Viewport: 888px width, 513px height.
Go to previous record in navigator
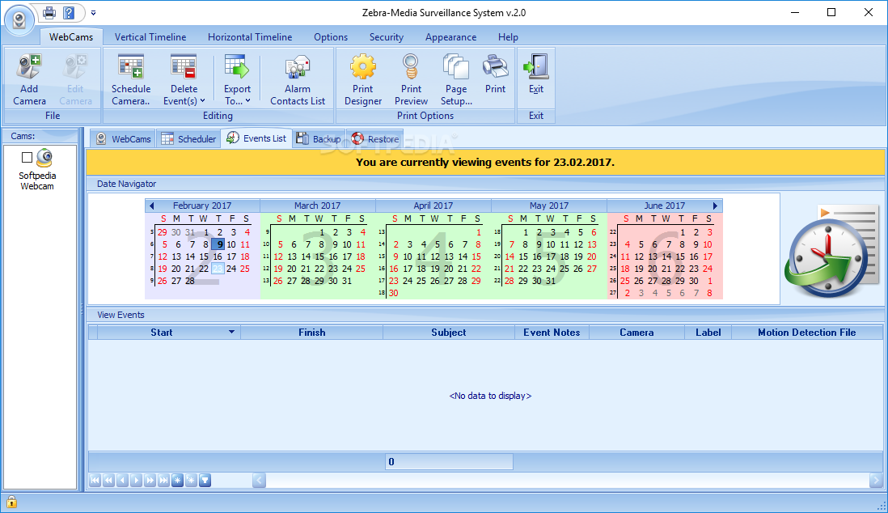(x=122, y=481)
